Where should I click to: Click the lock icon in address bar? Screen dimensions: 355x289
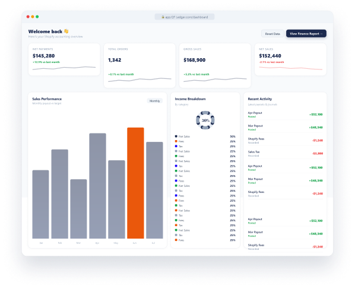click(163, 17)
